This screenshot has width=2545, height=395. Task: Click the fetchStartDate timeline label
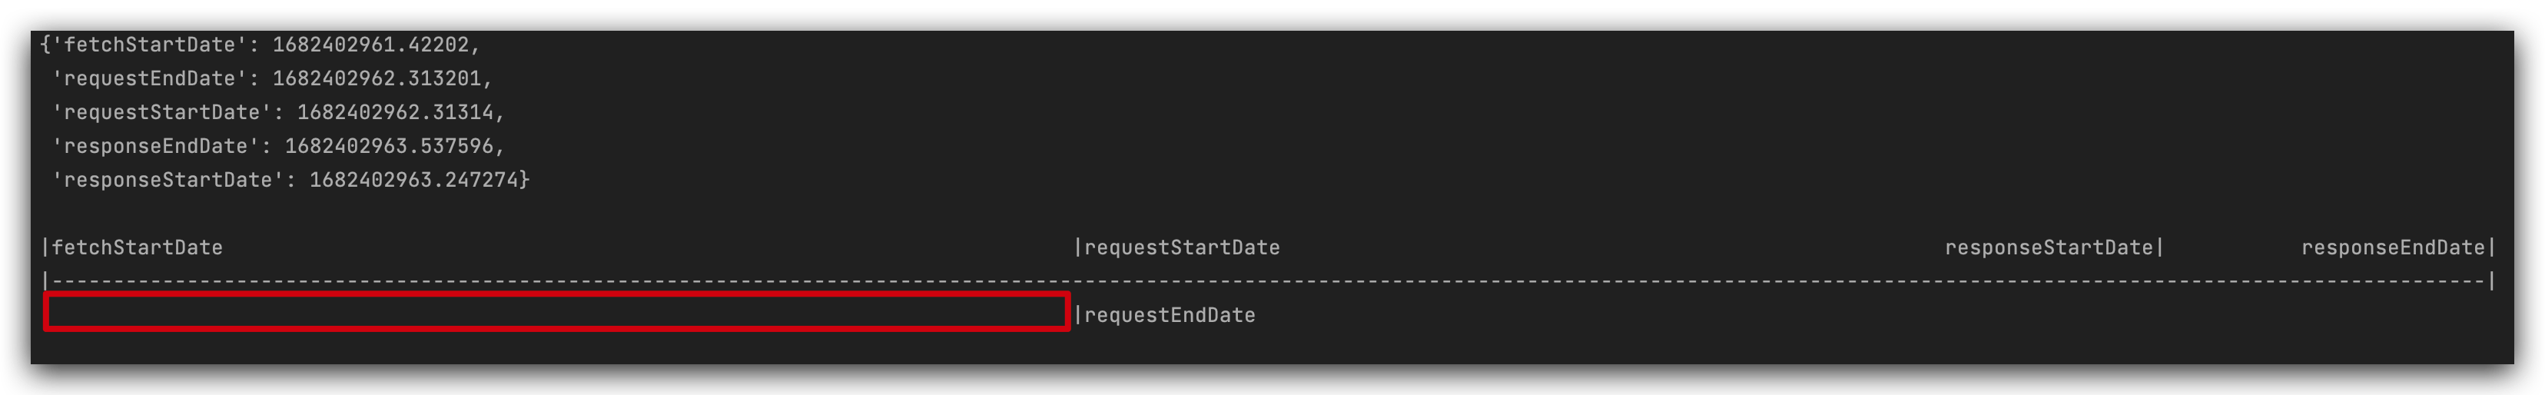(x=138, y=247)
